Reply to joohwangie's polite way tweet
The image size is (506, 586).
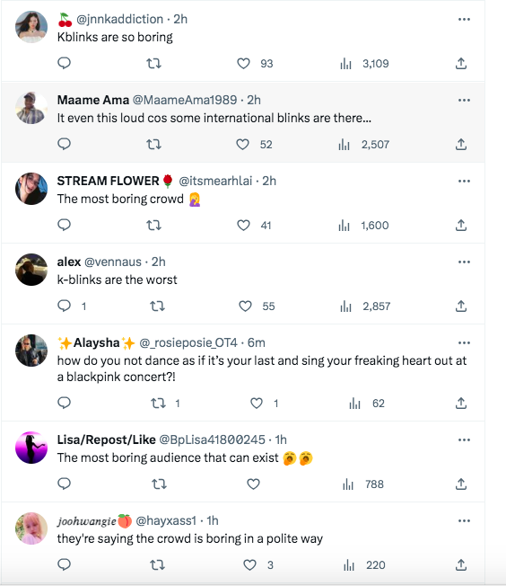(x=65, y=564)
